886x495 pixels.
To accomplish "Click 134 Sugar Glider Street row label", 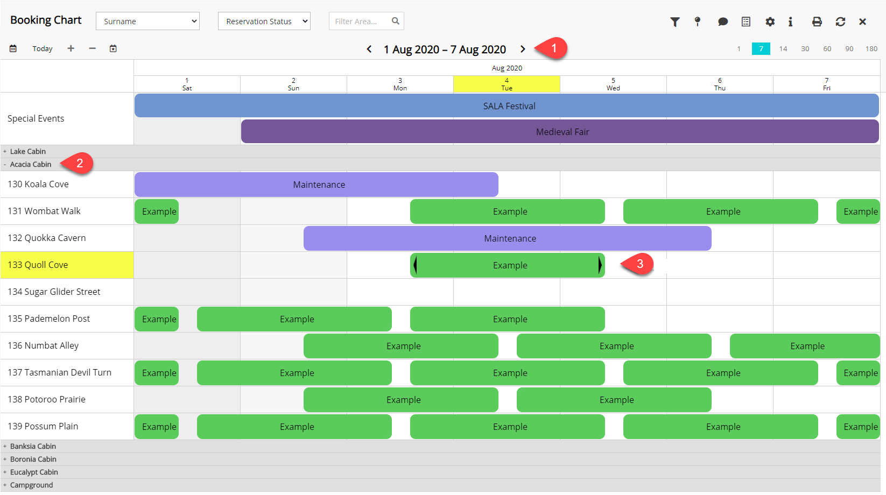I will [x=54, y=292].
